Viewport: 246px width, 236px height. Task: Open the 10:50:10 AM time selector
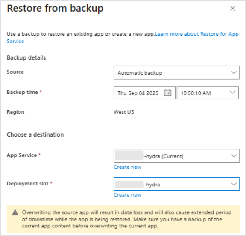pyautogui.click(x=208, y=93)
